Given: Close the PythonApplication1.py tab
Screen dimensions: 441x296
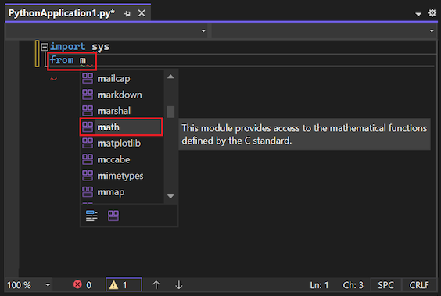Looking at the screenshot, I should 142,13.
